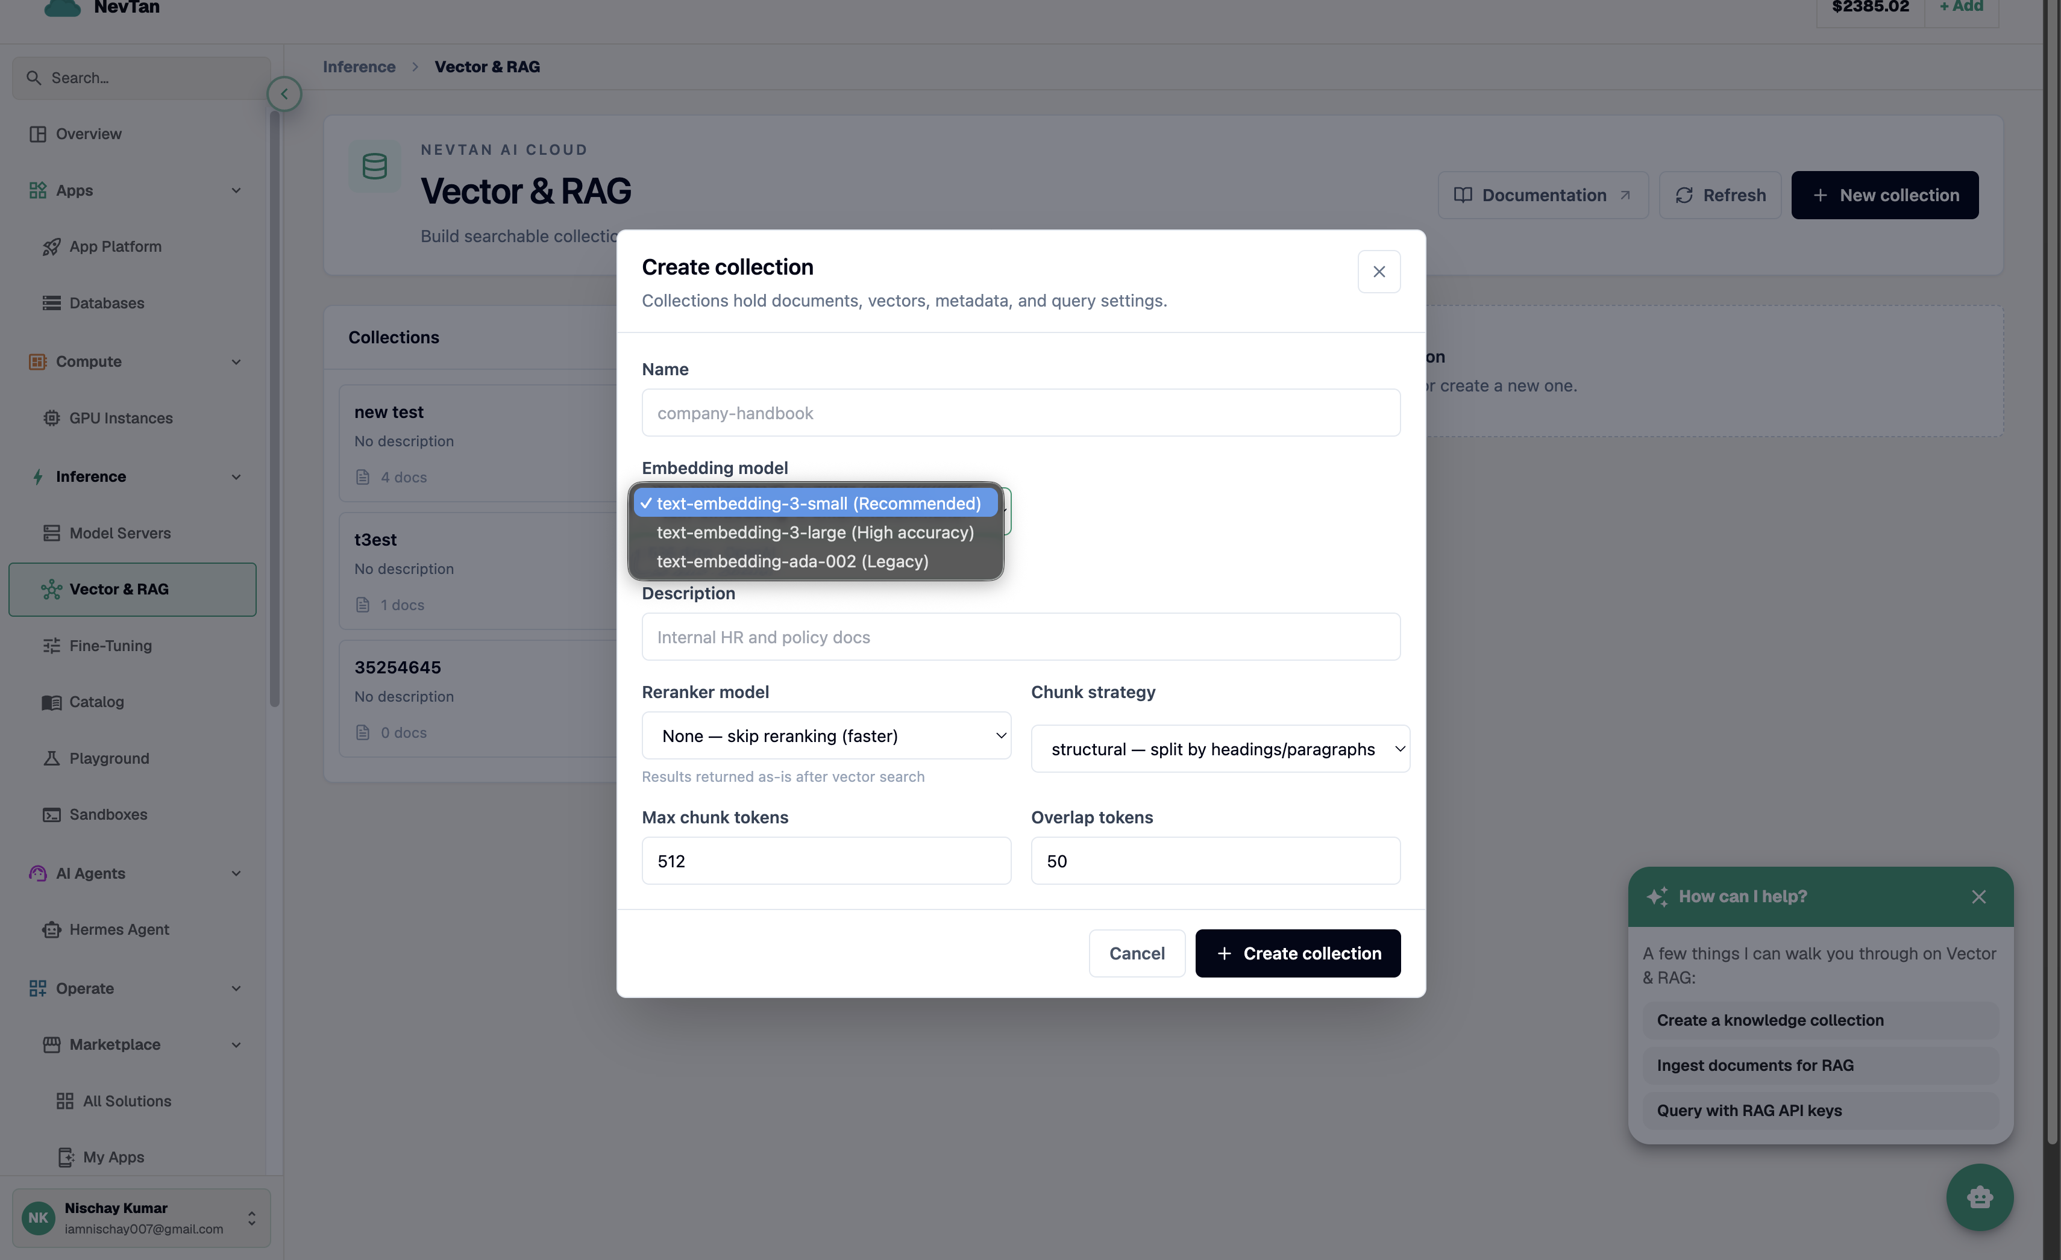2061x1260 pixels.
Task: Select text-embedding-3-small (Recommended) option
Action: (815, 504)
